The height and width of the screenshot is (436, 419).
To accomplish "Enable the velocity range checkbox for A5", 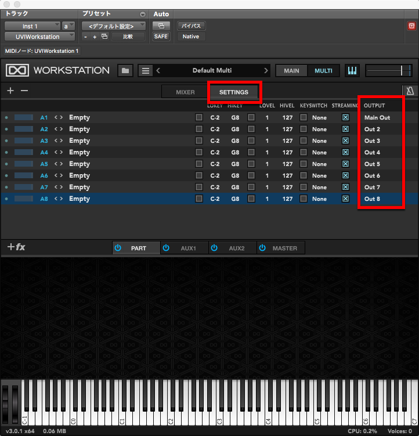I will pyautogui.click(x=251, y=164).
